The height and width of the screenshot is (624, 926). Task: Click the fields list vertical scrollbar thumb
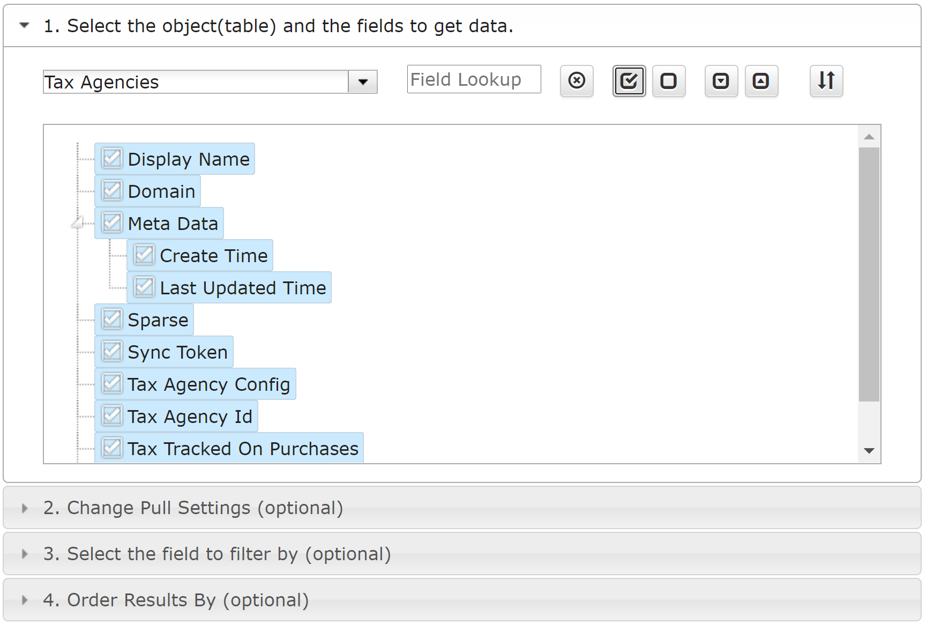869,274
